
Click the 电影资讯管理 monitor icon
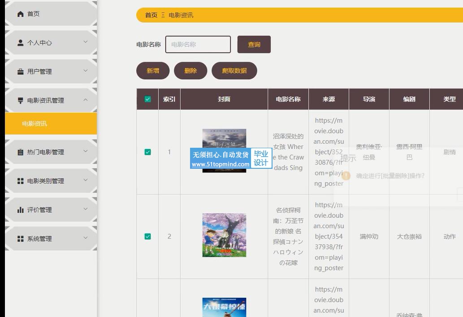20,101
